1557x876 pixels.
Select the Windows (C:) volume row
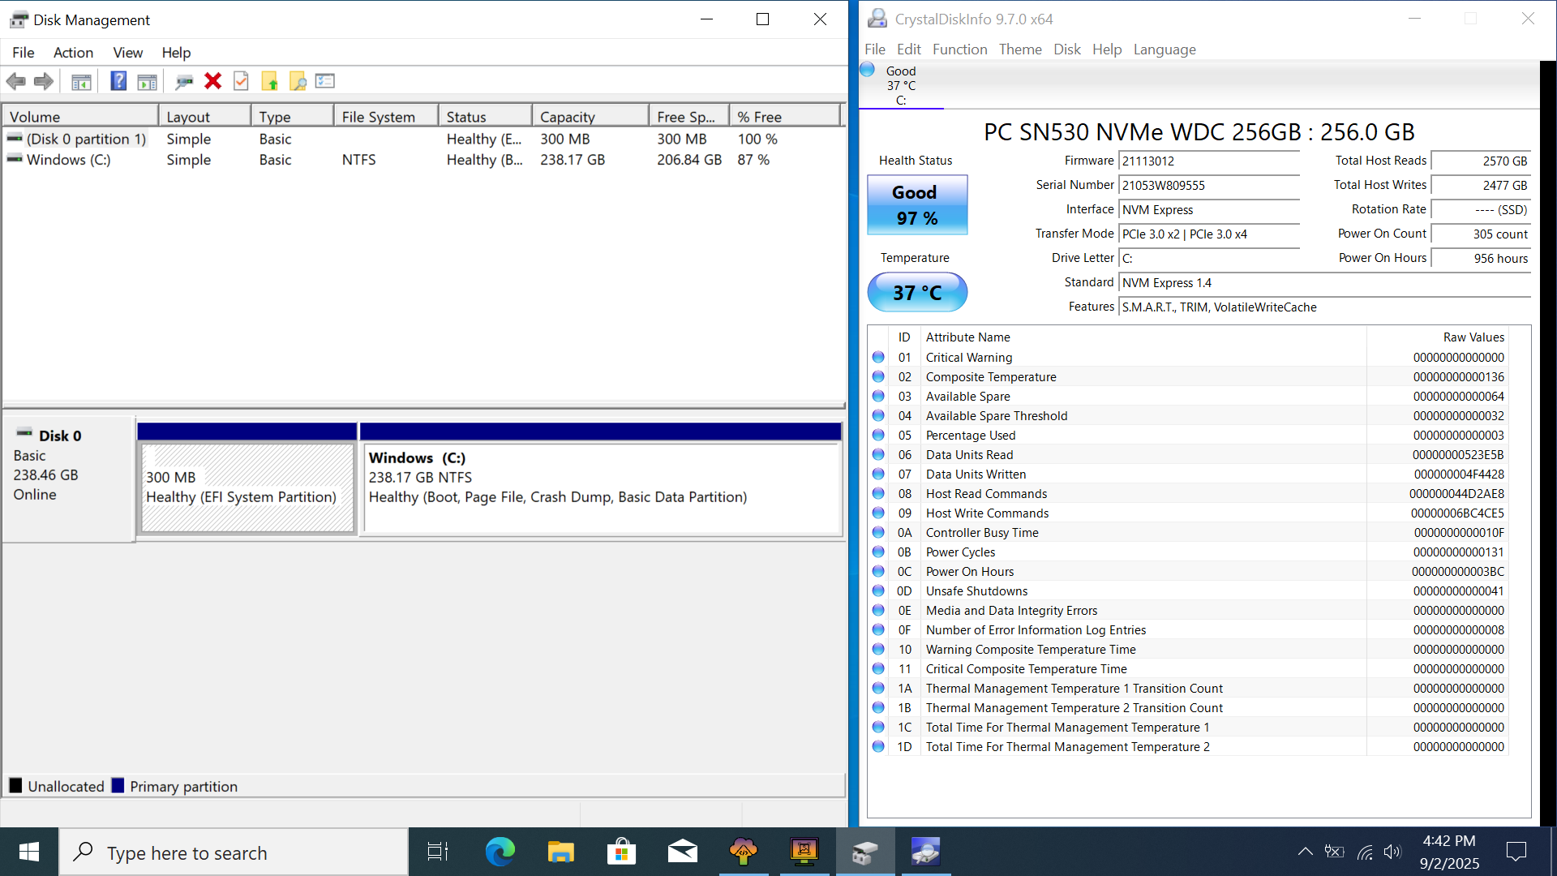click(422, 160)
